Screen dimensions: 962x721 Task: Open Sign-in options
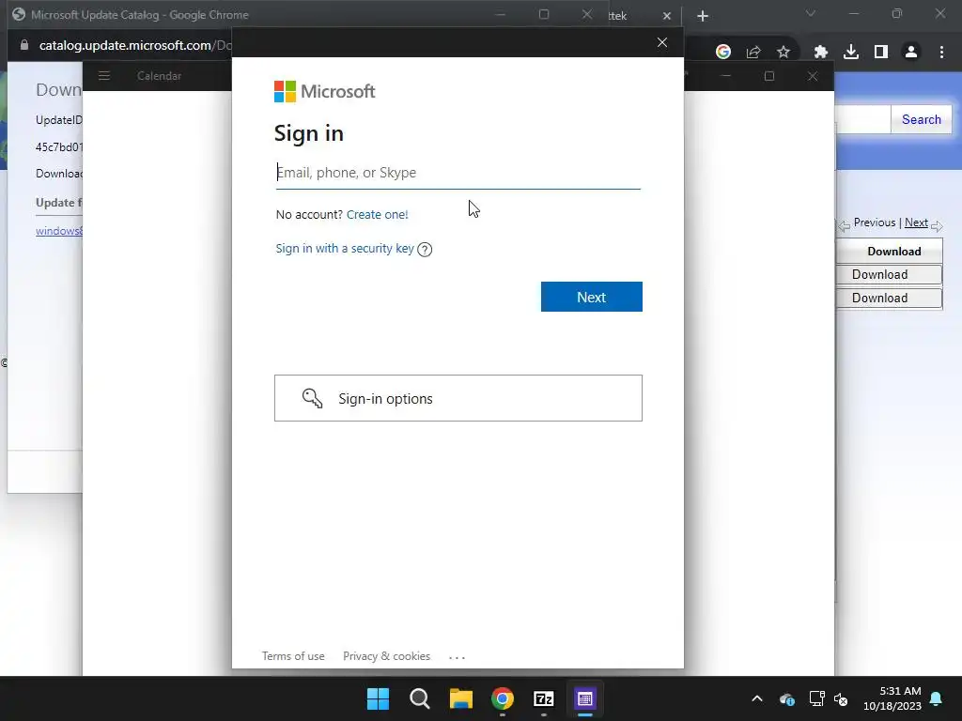point(458,398)
